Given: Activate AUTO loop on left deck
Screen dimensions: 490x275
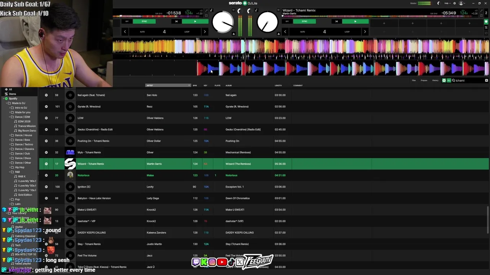Looking at the screenshot, I should coord(142,32).
